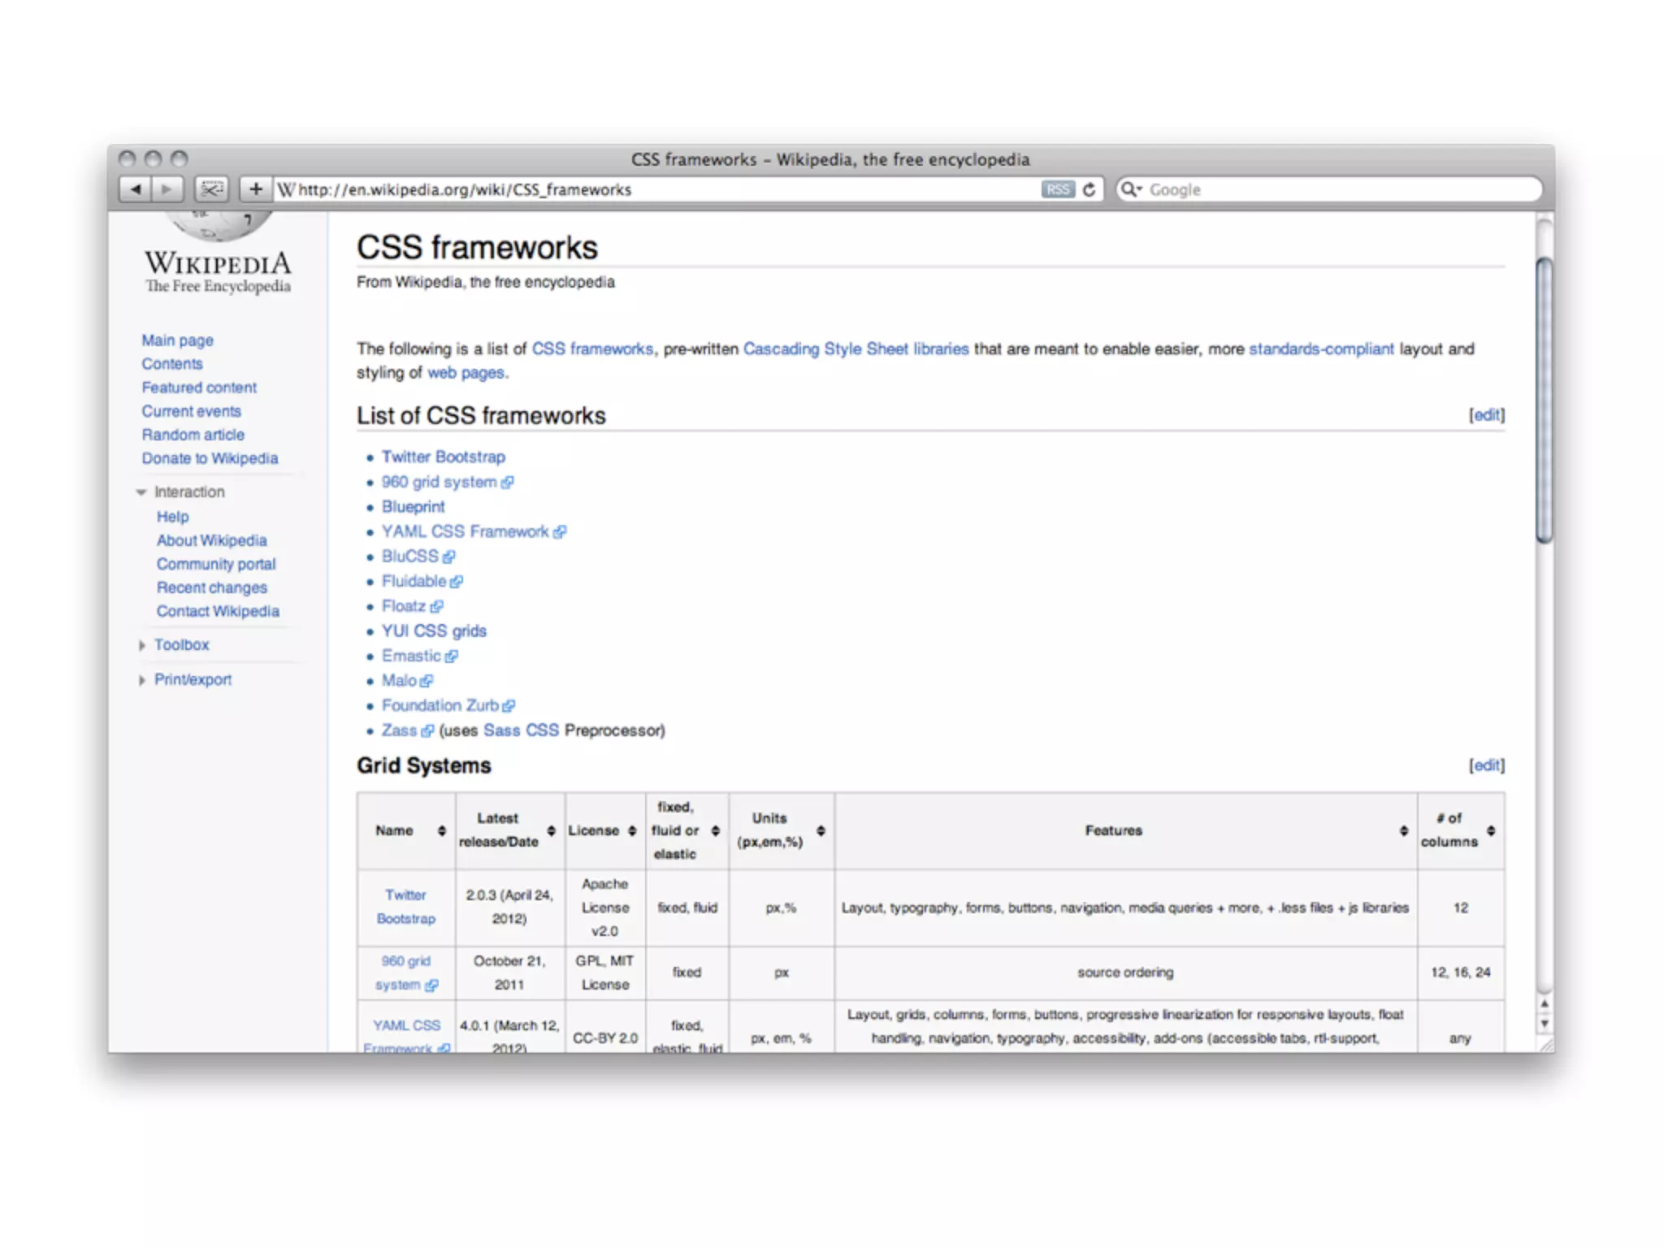
Task: Sort the table by Features column
Action: 1403,830
